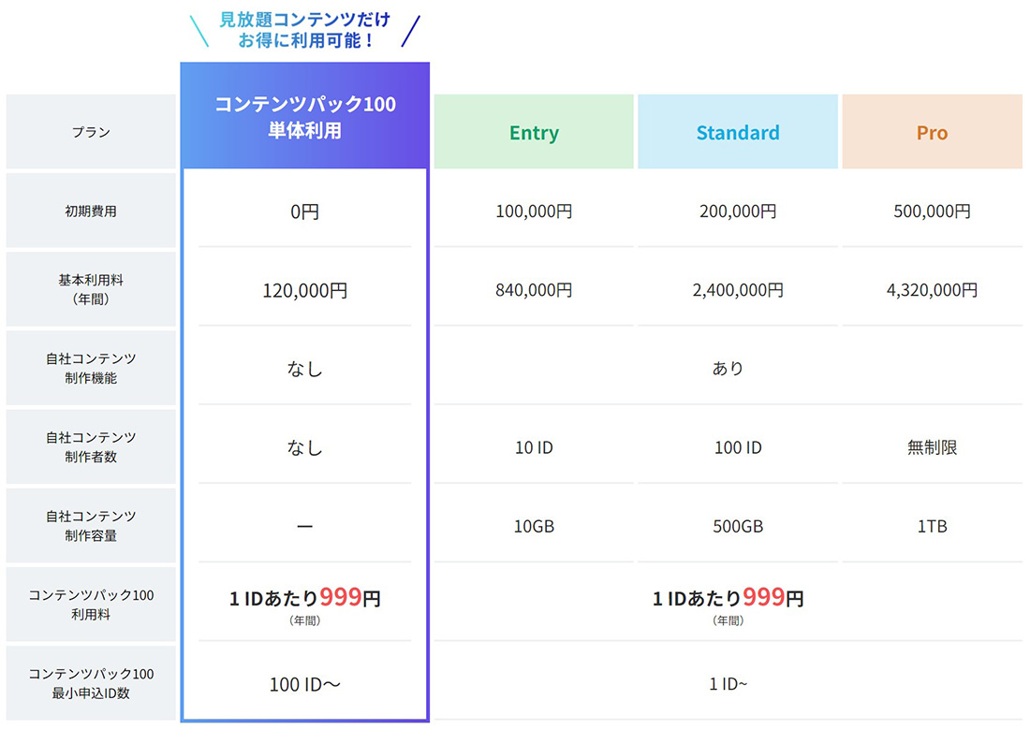1030x729 pixels.
Task: Select the Standard plan column header
Action: pos(738,133)
